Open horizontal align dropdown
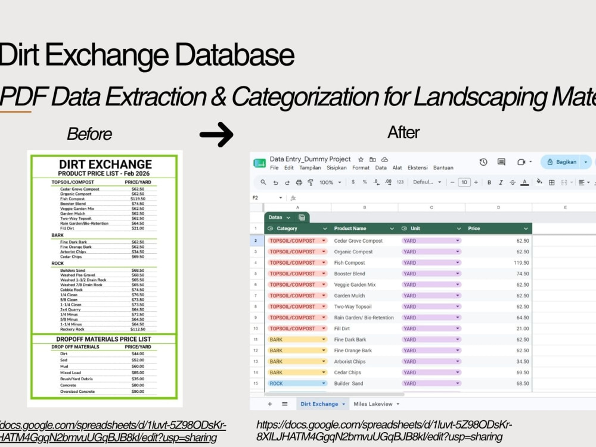The width and height of the screenshot is (596, 447). point(583,182)
